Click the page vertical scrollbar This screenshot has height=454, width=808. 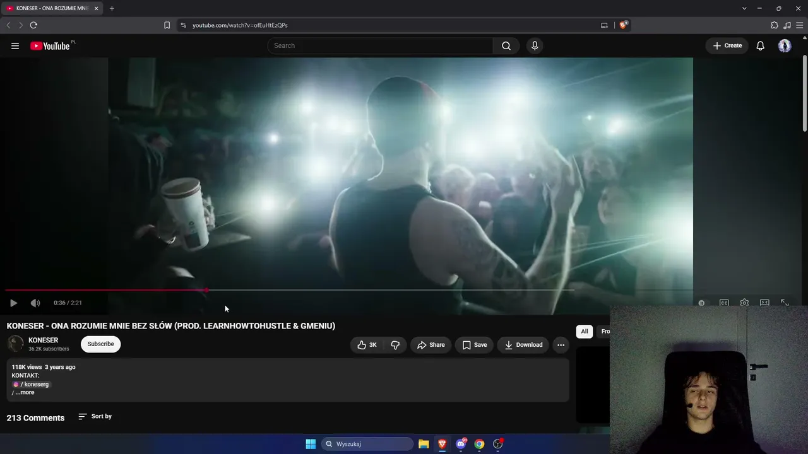804,93
